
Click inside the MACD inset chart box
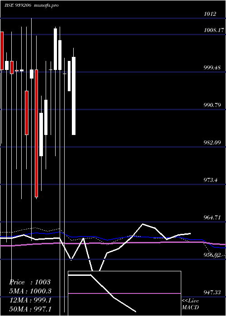pos(124,293)
